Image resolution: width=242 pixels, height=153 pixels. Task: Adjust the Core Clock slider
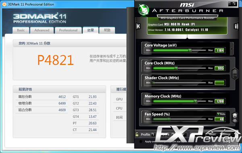tap(176, 68)
